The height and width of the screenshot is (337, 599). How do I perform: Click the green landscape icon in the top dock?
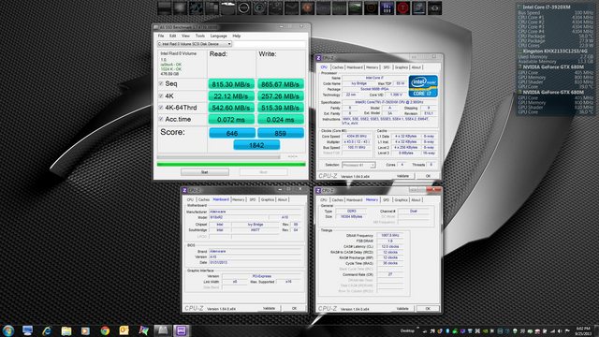coord(355,8)
